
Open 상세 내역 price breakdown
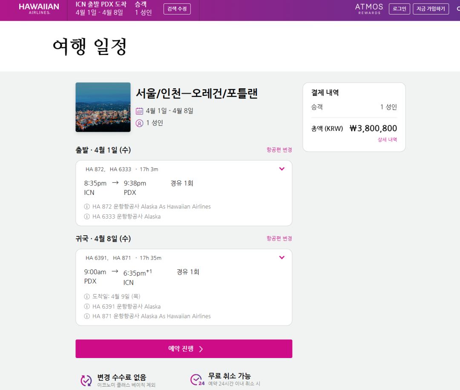[387, 139]
